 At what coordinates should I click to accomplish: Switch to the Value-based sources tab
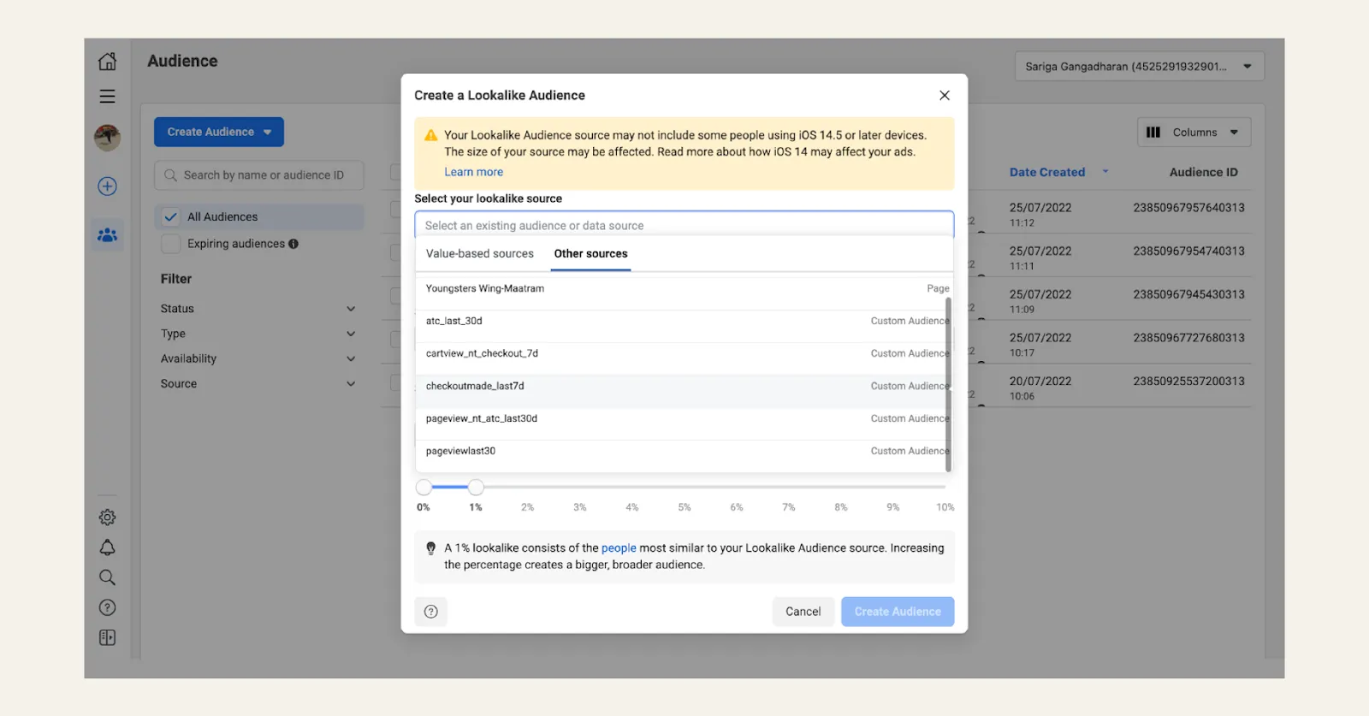point(480,254)
